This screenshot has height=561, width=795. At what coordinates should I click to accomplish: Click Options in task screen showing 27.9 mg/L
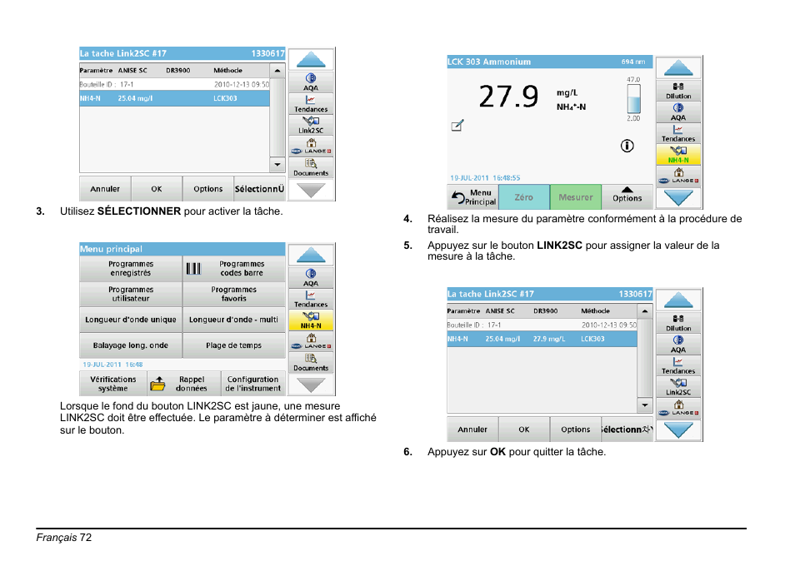[x=576, y=429]
